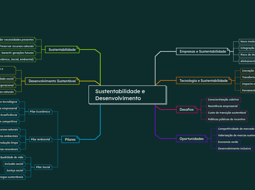This screenshot has height=190, width=255.
Task: Click the 'Energias renováveis' leaf node
Action: click(10, 149)
